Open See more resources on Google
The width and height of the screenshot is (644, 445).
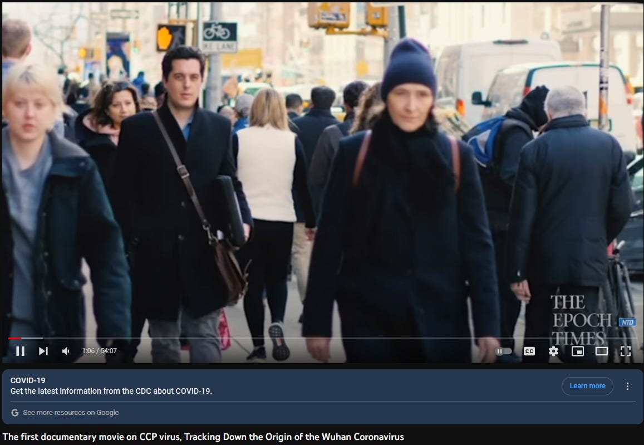pos(71,413)
